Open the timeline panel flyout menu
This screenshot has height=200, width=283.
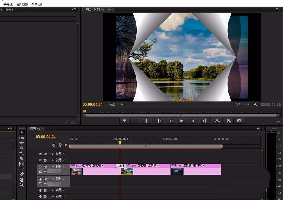(x=258, y=129)
